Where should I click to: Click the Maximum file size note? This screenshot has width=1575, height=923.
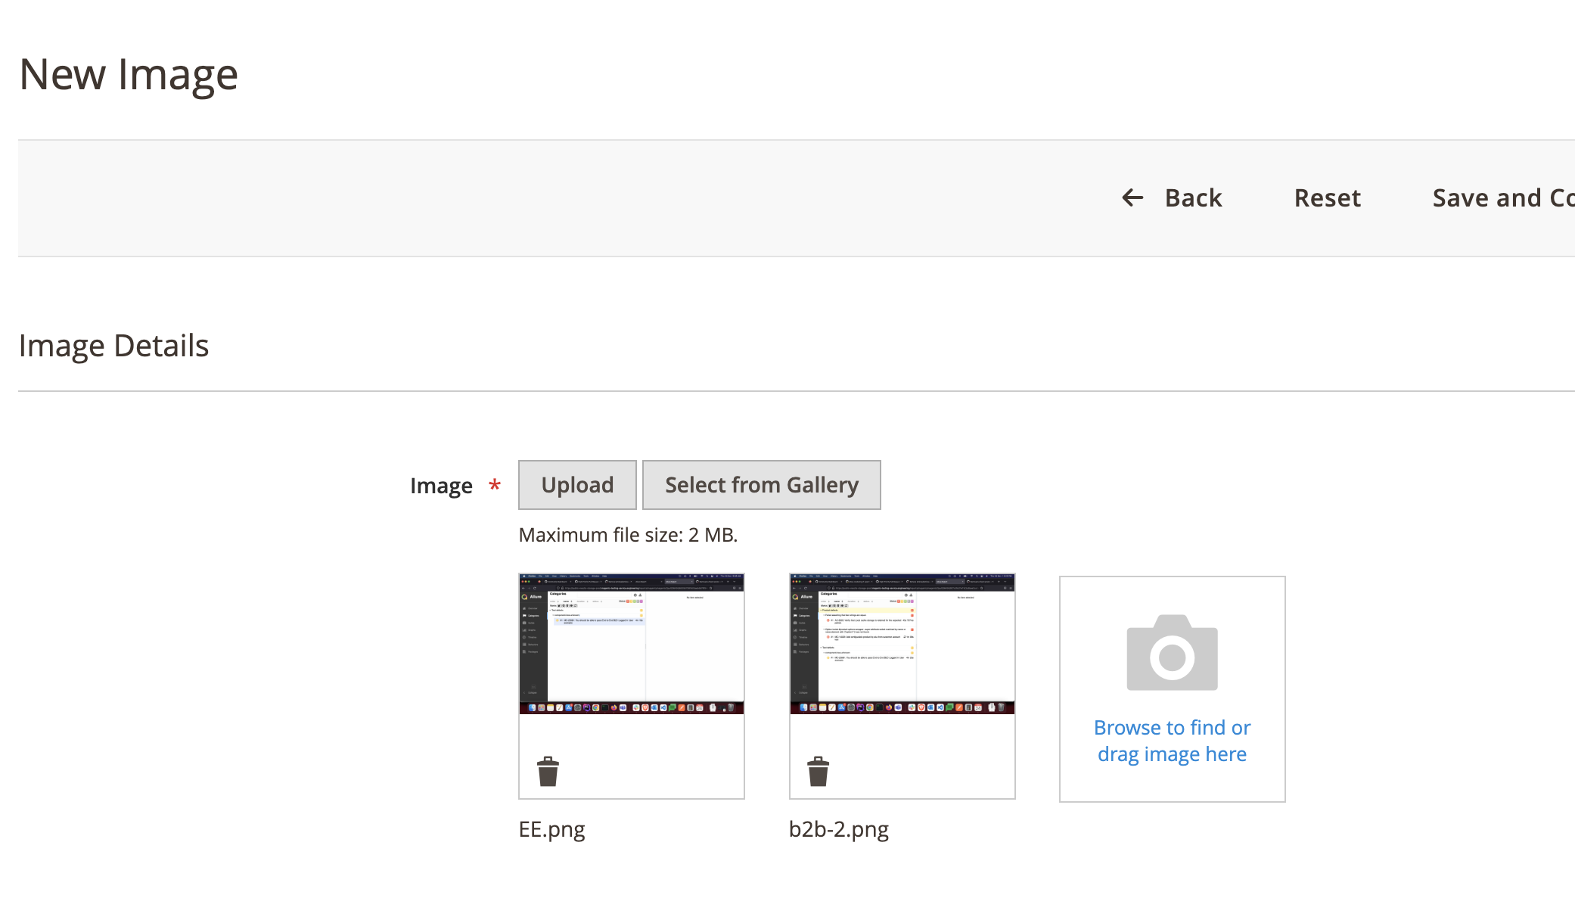pyautogui.click(x=628, y=535)
